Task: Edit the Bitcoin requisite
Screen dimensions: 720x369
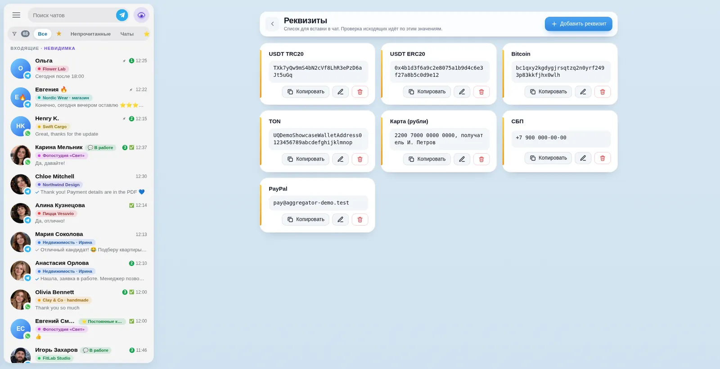Action: (x=583, y=92)
